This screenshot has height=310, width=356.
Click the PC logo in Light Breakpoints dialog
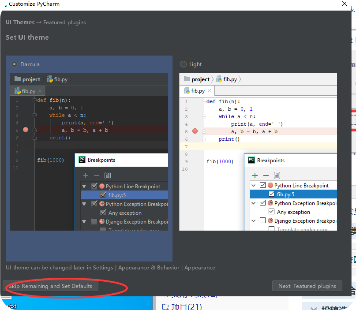251,160
